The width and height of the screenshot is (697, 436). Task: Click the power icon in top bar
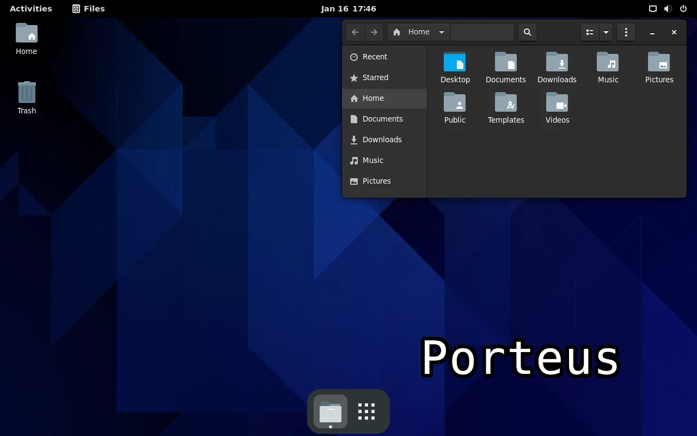pos(683,9)
